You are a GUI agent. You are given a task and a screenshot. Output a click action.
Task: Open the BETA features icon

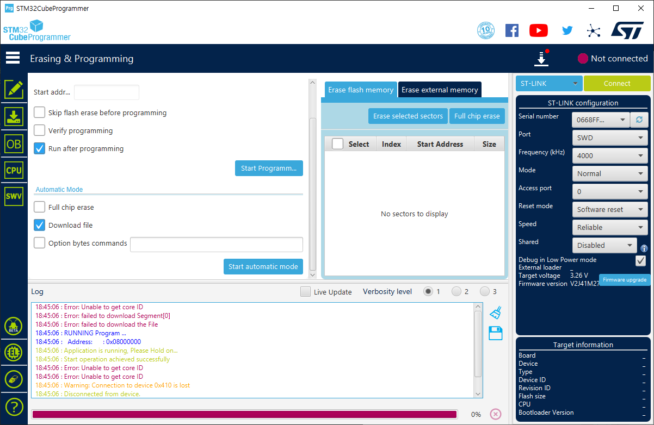14,326
